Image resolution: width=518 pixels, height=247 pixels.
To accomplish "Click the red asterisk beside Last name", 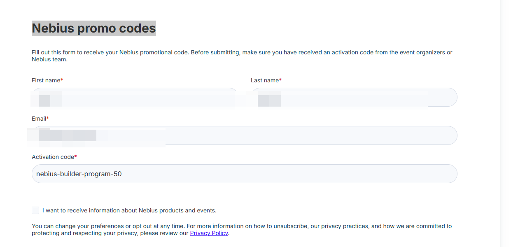I will click(280, 80).
